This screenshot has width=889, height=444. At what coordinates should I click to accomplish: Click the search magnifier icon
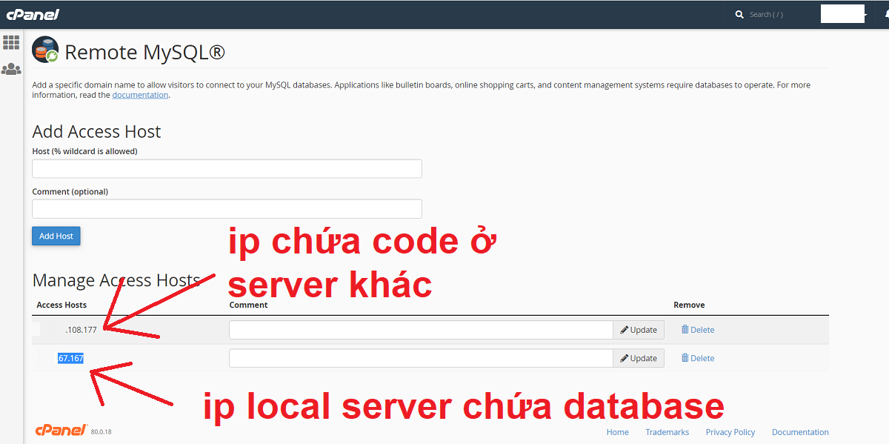tap(739, 14)
